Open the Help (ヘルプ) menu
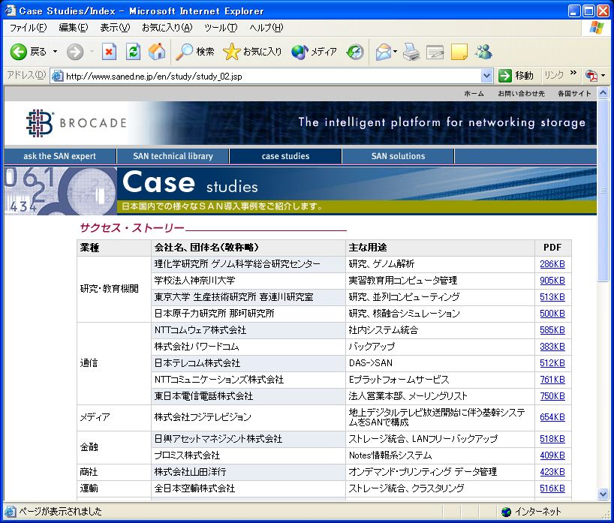The image size is (614, 523). [266, 28]
